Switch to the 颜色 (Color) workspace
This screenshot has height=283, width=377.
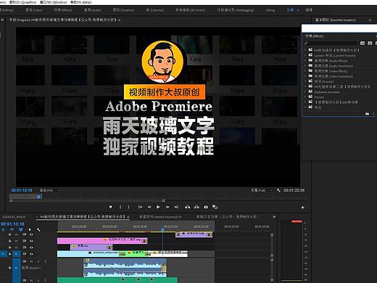(x=33, y=10)
